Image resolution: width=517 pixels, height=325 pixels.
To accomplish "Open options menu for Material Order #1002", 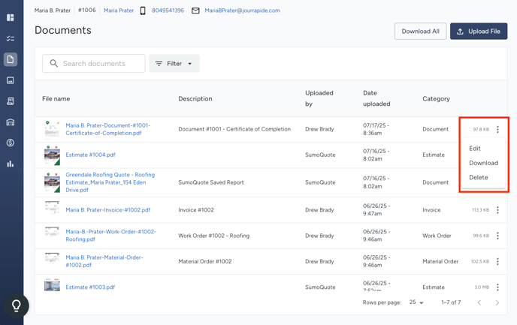I will tap(497, 261).
